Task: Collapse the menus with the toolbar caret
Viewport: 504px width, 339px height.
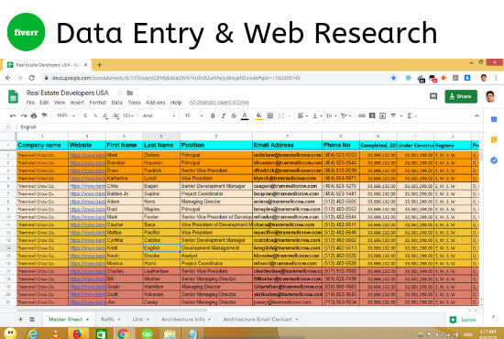Action: pos(477,115)
